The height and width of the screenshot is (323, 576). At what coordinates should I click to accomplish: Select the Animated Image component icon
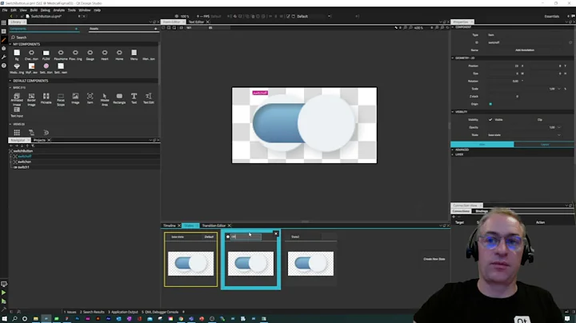(17, 96)
